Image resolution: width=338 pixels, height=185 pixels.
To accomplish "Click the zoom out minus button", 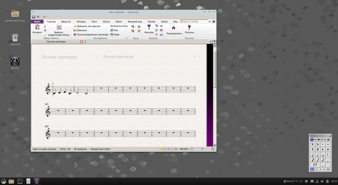I will coord(192,149).
